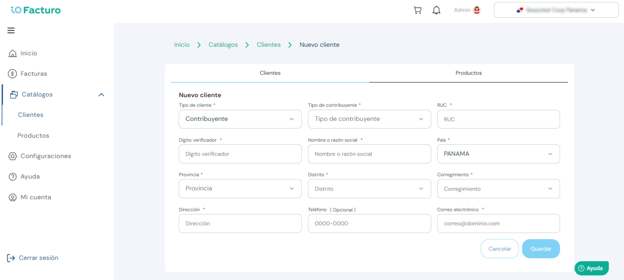This screenshot has width=624, height=280.
Task: Toggle the hamburger menu icon
Action: pyautogui.click(x=11, y=30)
